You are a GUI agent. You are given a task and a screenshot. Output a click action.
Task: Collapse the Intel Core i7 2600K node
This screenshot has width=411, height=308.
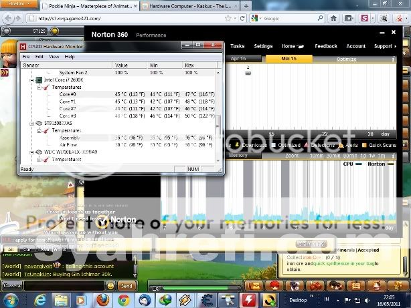[31, 80]
